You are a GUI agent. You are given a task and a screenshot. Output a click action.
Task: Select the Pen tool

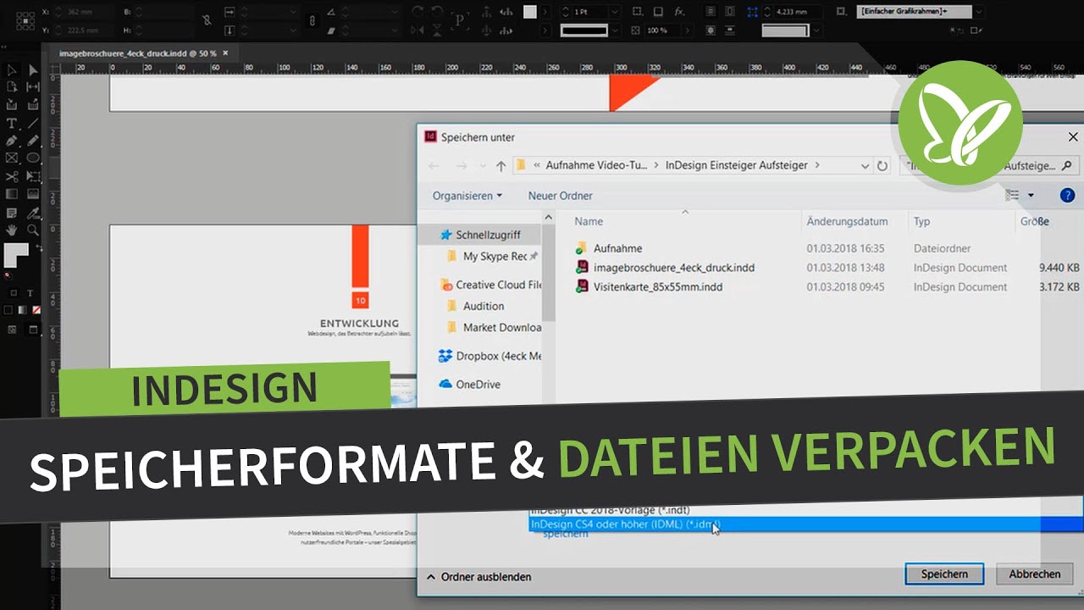pyautogui.click(x=12, y=141)
